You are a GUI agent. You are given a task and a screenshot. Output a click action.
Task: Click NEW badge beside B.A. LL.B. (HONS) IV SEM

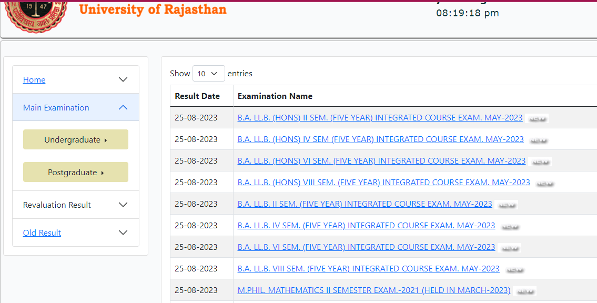click(539, 140)
